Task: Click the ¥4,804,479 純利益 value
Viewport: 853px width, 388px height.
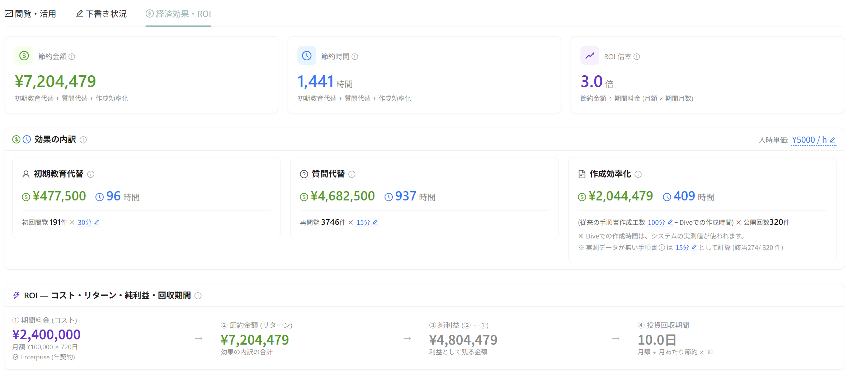Action: point(463,340)
